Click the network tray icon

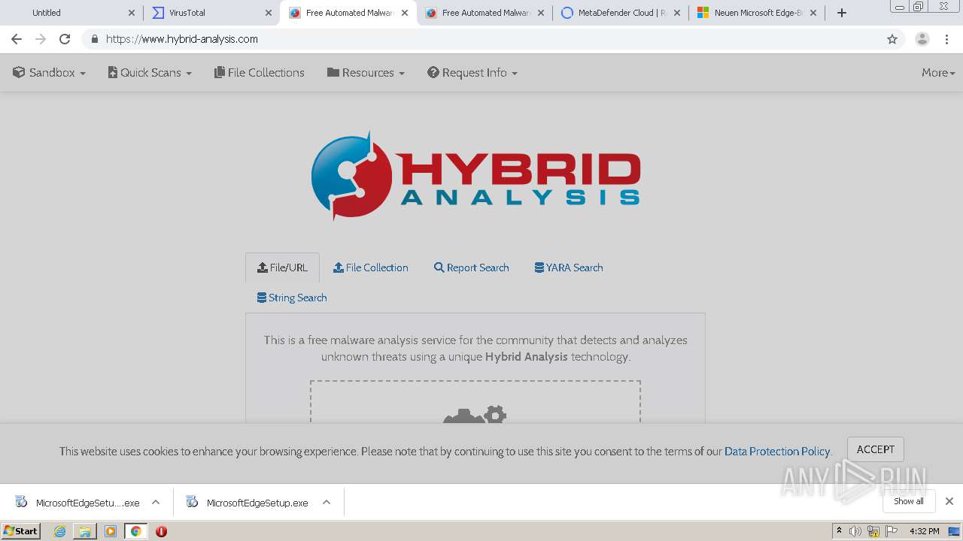coord(873,531)
